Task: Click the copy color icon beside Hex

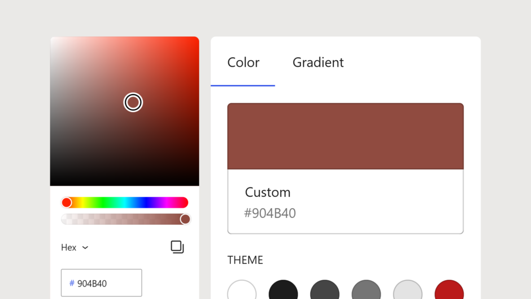Action: click(177, 247)
